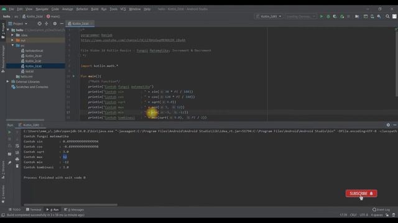This screenshot has height=223, width=398.
Task: Open the Terminal tool window tab
Action: pos(34,209)
